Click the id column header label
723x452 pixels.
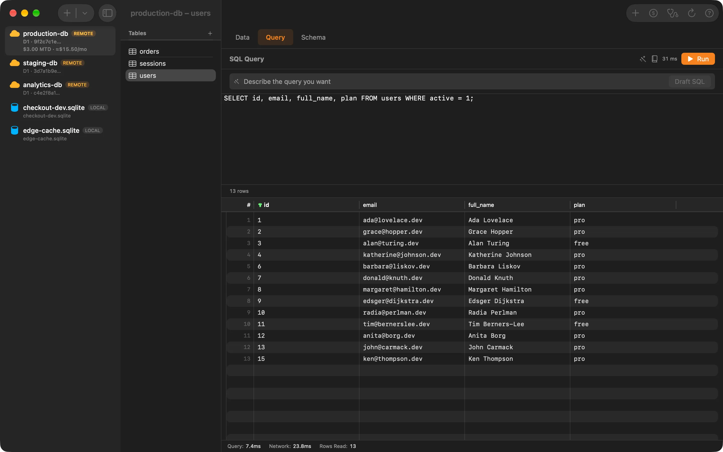coord(266,205)
